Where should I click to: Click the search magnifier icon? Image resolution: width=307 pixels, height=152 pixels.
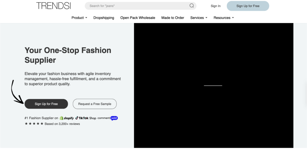(192, 6)
